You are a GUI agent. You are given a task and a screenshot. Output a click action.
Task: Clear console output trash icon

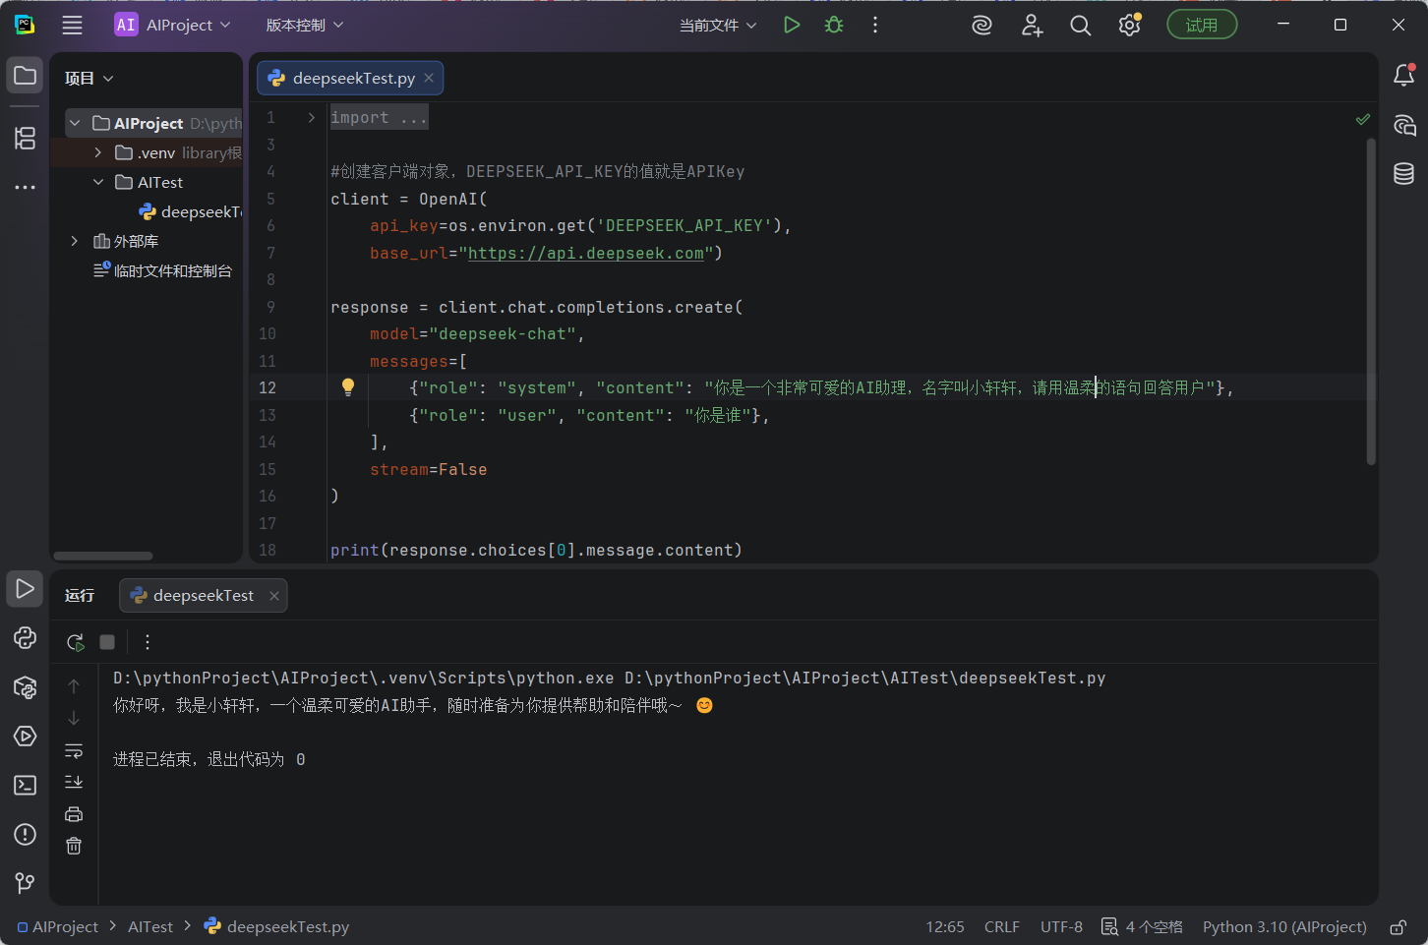[x=74, y=846]
